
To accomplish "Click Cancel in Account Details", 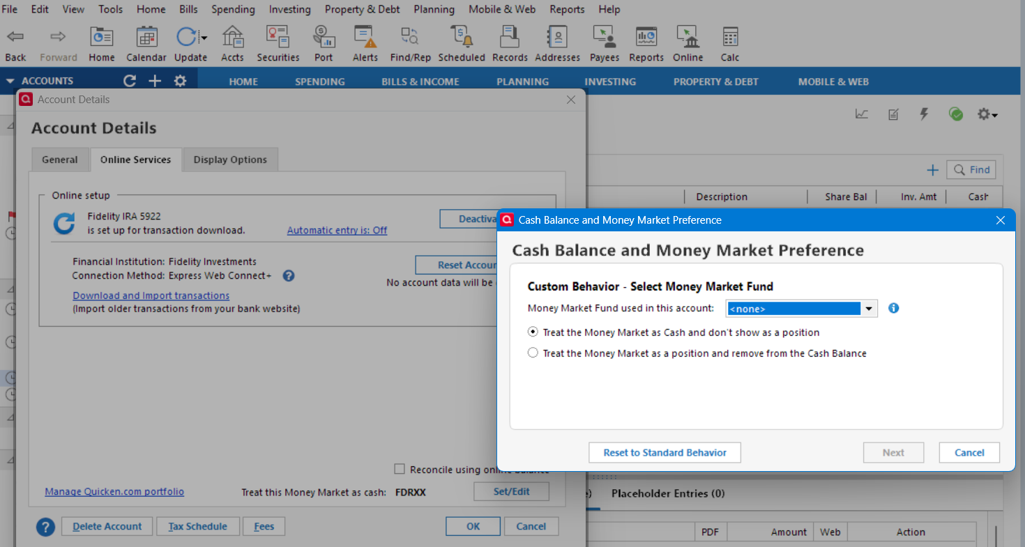I will [x=531, y=526].
